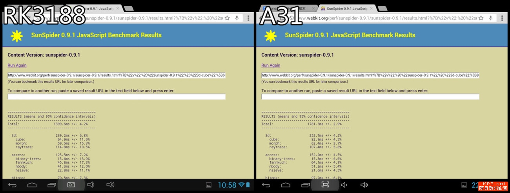Click Run Again link on A31 page

click(x=271, y=65)
